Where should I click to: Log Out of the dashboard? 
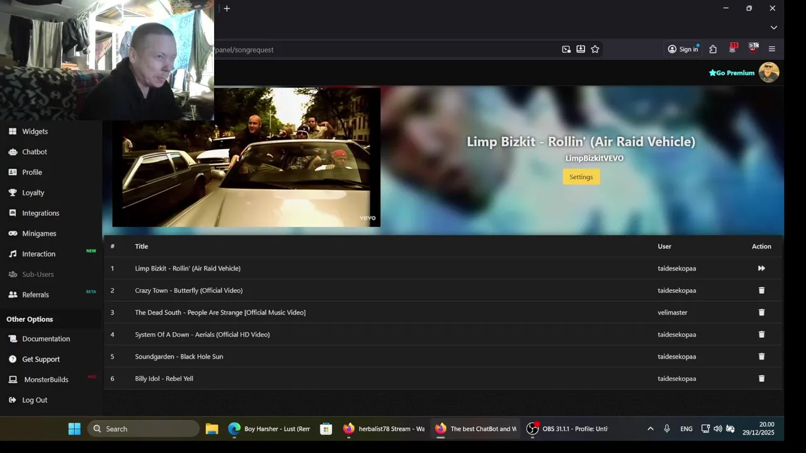tap(35, 400)
